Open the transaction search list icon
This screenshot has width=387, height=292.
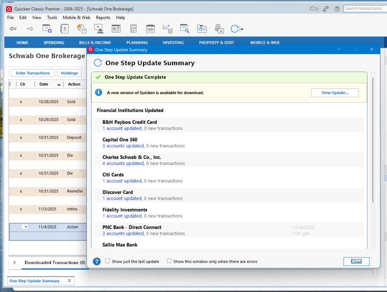(185, 29)
